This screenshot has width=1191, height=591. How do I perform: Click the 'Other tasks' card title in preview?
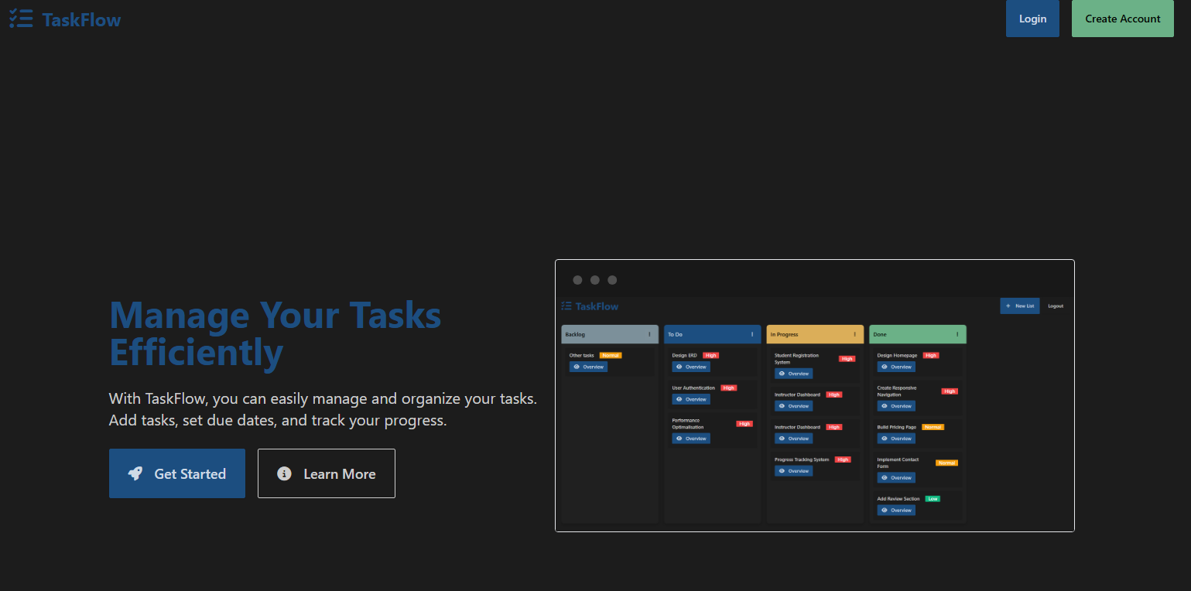tap(582, 355)
